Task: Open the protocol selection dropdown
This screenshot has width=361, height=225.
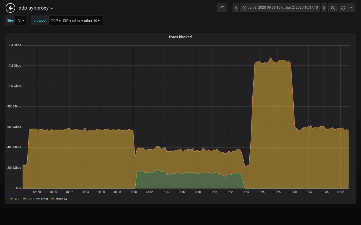Action: tap(75, 20)
